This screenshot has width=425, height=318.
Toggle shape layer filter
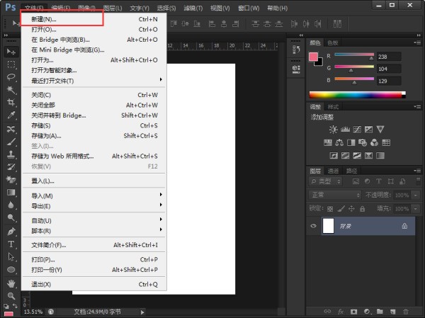(390, 181)
